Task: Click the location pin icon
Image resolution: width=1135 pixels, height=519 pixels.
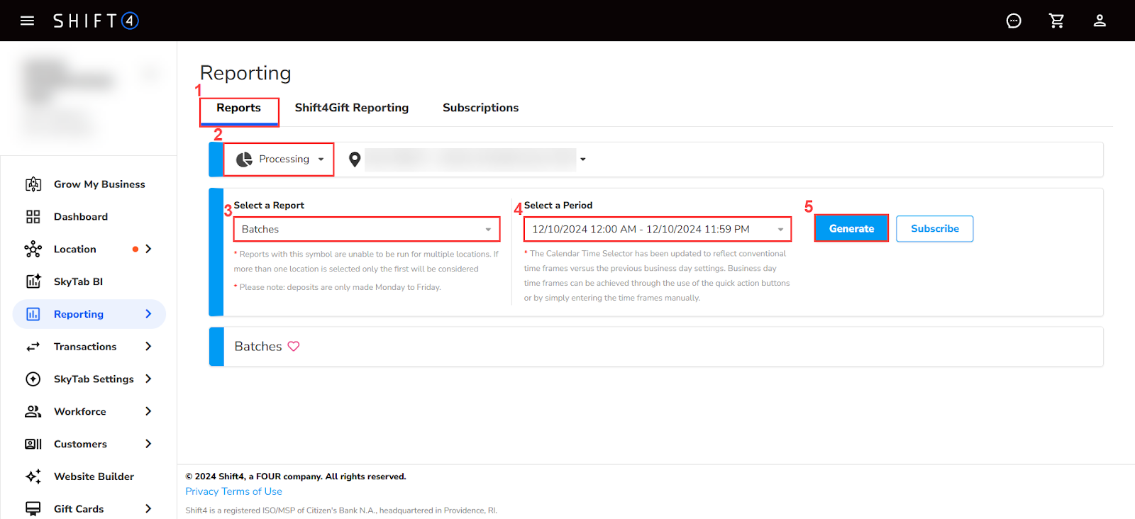Action: [x=355, y=160]
